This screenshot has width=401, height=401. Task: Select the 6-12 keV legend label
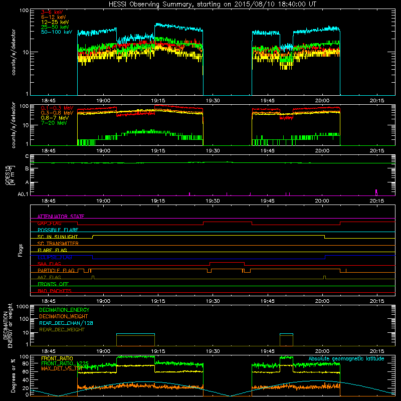54,17
